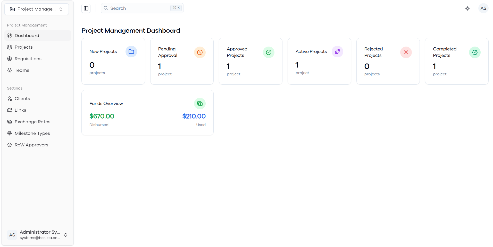Click the Settings section label

(15, 88)
